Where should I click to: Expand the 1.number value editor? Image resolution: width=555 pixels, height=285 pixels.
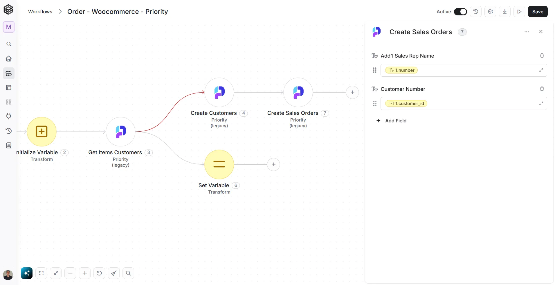(541, 70)
